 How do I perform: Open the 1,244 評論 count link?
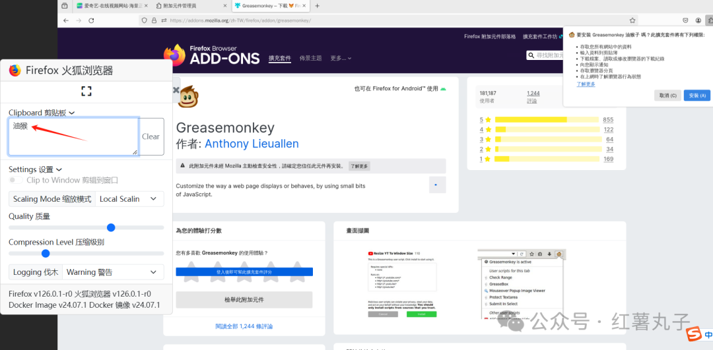[x=533, y=97]
